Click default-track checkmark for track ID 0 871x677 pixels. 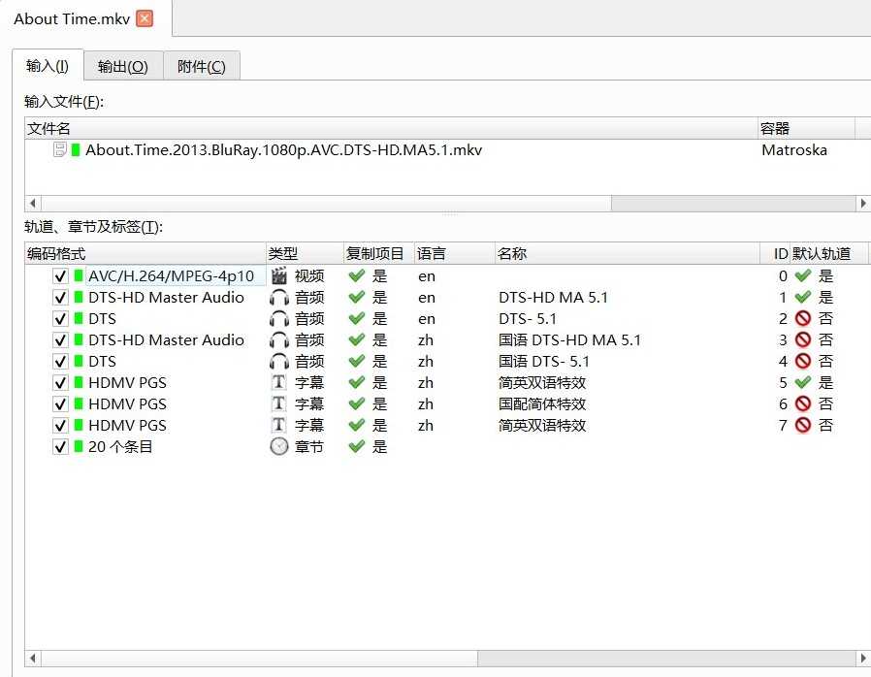pos(803,275)
